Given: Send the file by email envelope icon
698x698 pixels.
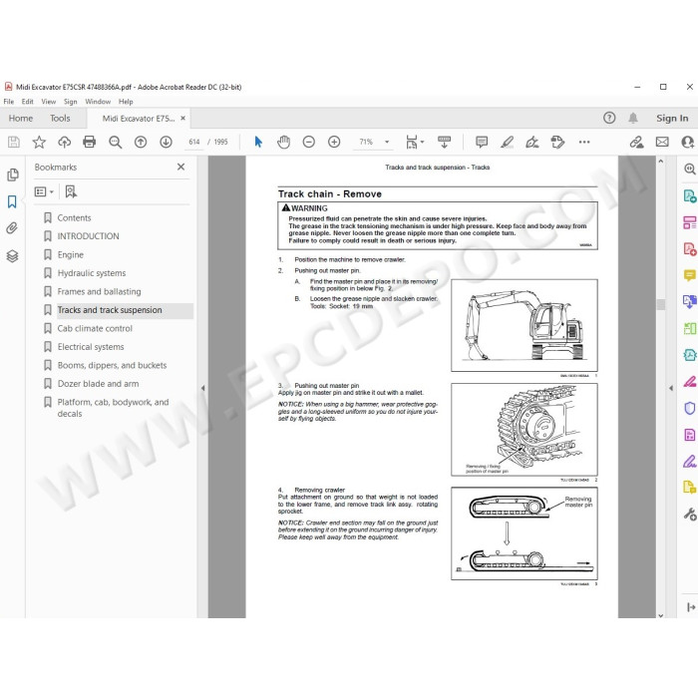Looking at the screenshot, I should click(662, 142).
